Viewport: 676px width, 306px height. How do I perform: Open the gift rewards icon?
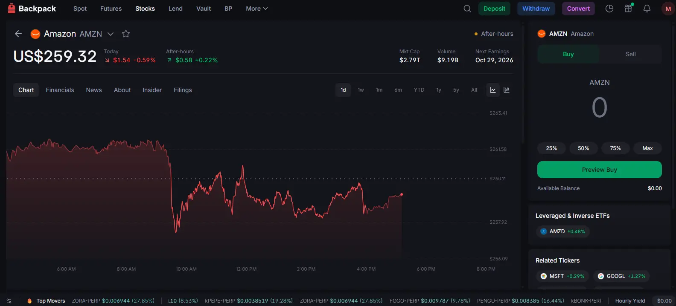coord(628,9)
